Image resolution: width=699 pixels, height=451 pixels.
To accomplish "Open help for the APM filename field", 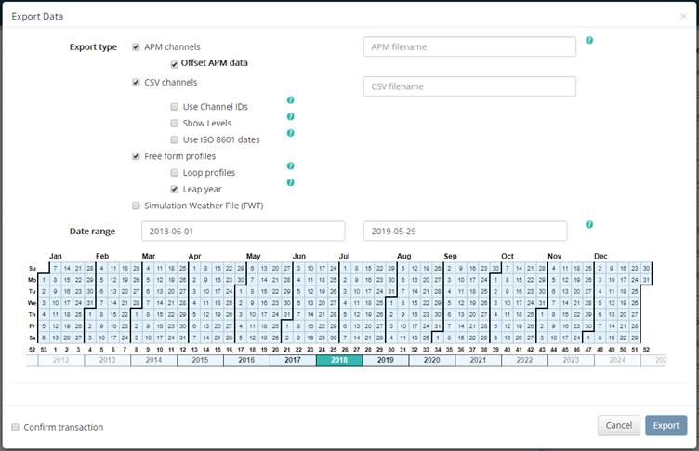I will pos(589,40).
